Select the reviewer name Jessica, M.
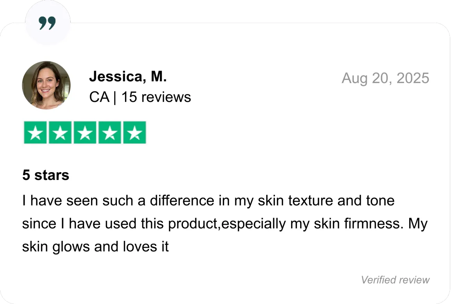Viewport: 469px width, 304px height. 128,76
